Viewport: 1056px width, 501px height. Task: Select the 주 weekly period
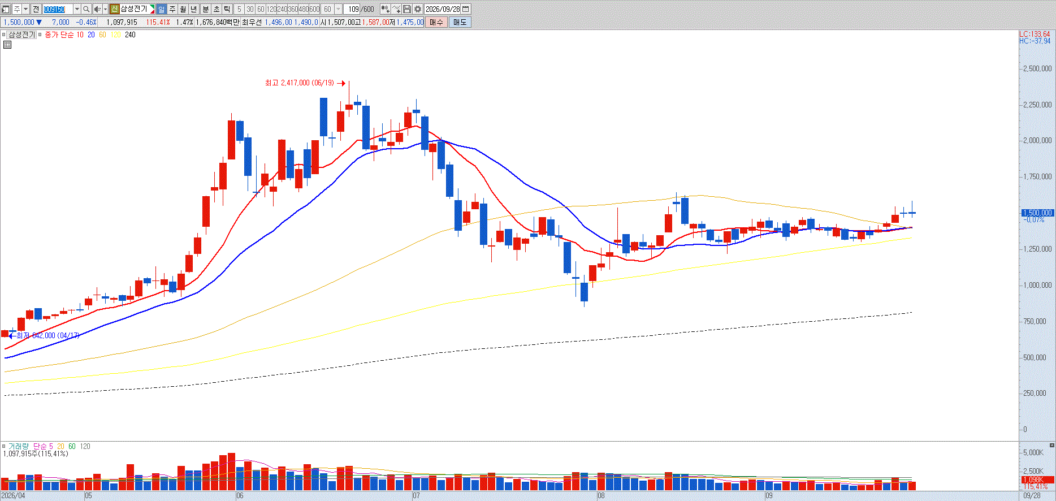pos(172,9)
